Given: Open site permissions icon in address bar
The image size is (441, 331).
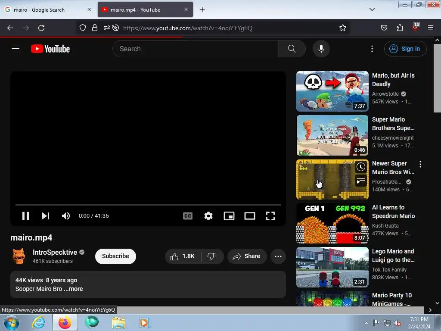Looking at the screenshot, I should tap(107, 28).
